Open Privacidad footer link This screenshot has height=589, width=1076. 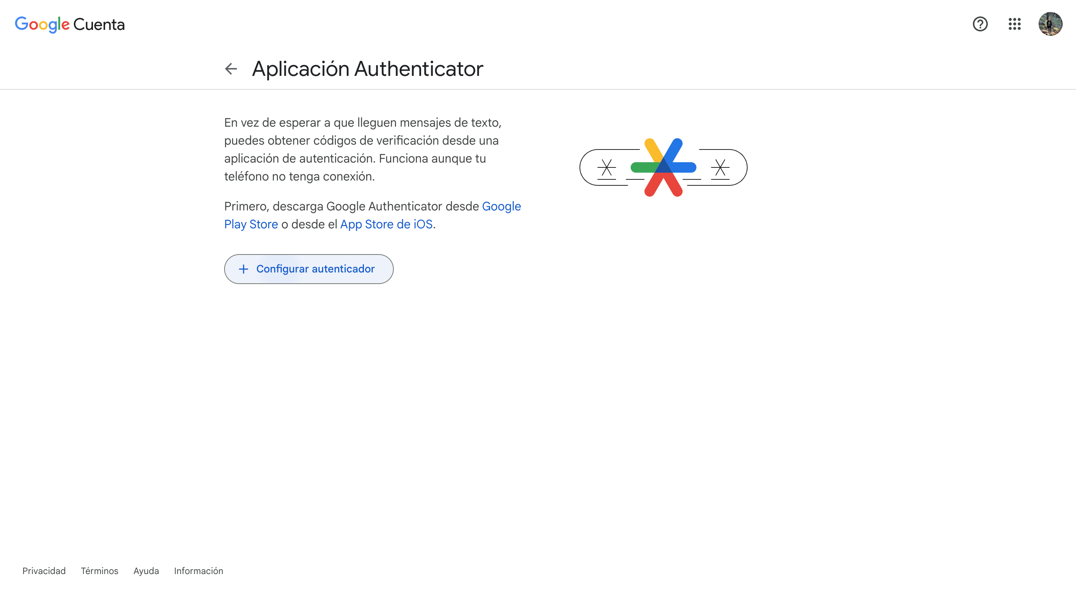pos(44,571)
